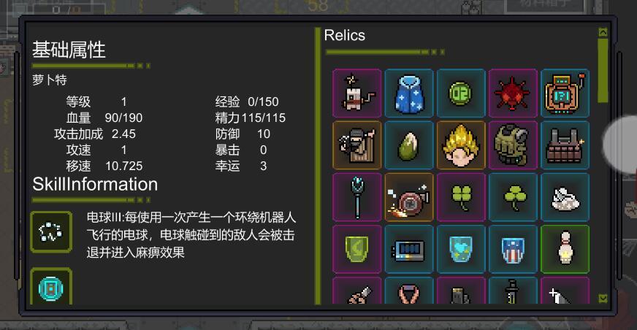
Task: Select the green 02 coin relic
Action: tap(461, 93)
